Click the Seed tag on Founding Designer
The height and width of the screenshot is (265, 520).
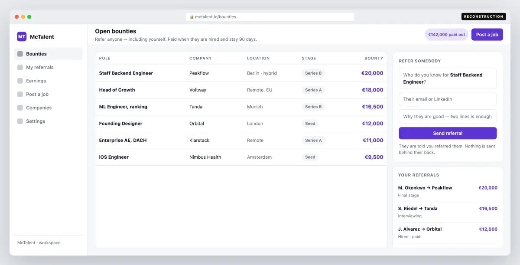310,124
